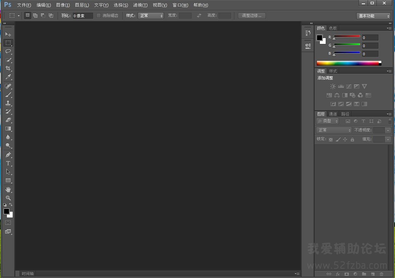Open the 文件(F) menu

click(24, 5)
